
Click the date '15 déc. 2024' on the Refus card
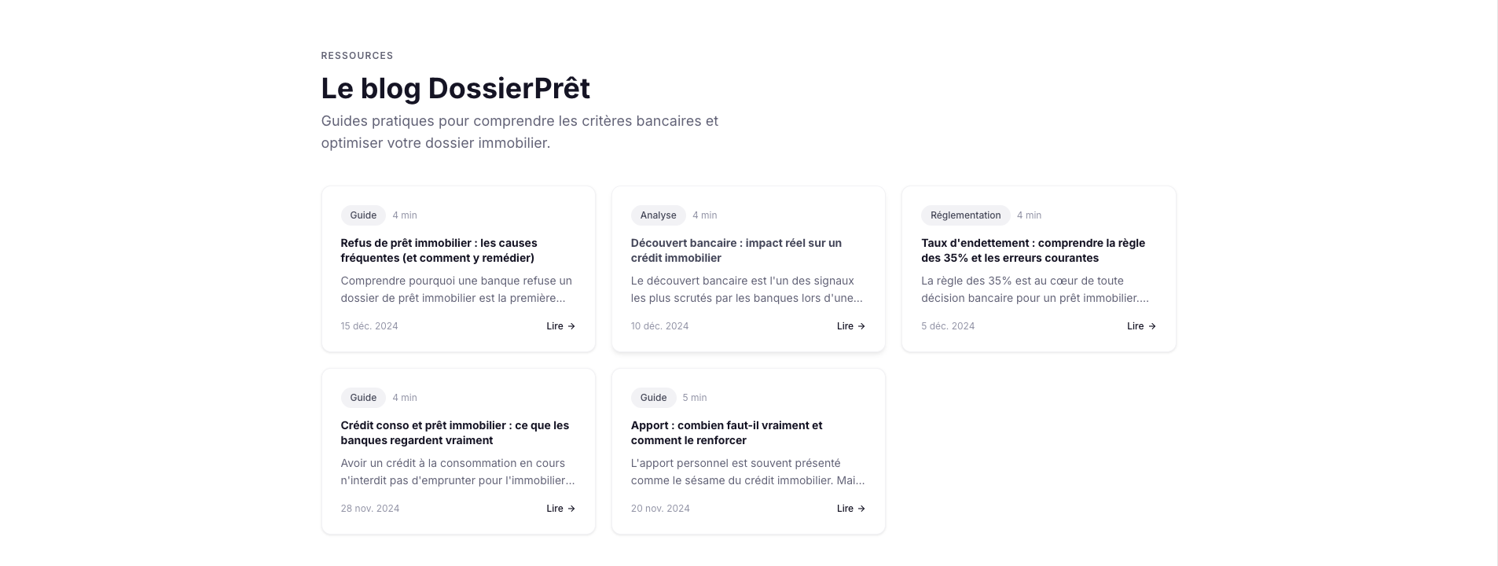[369, 325]
